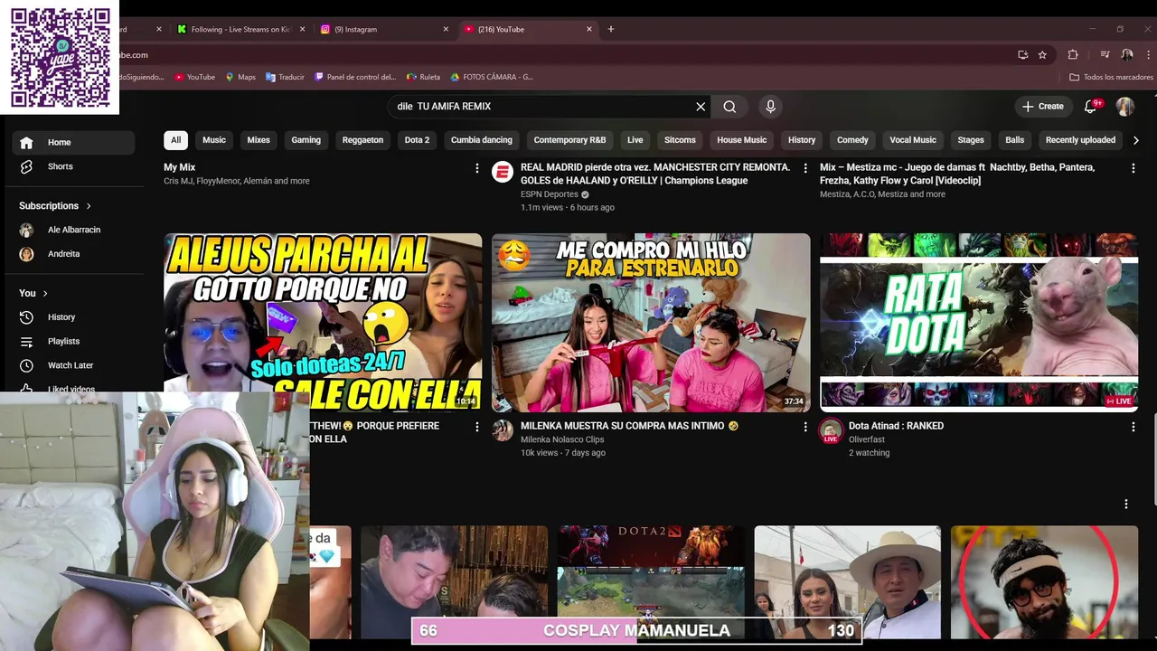Open YouTube bookmark in bookmarks bar
Viewport: 1157px width, 651px height.
[194, 77]
